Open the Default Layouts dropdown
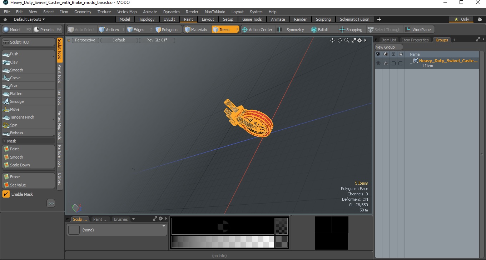Viewport: 486px width, 260px height. click(29, 19)
